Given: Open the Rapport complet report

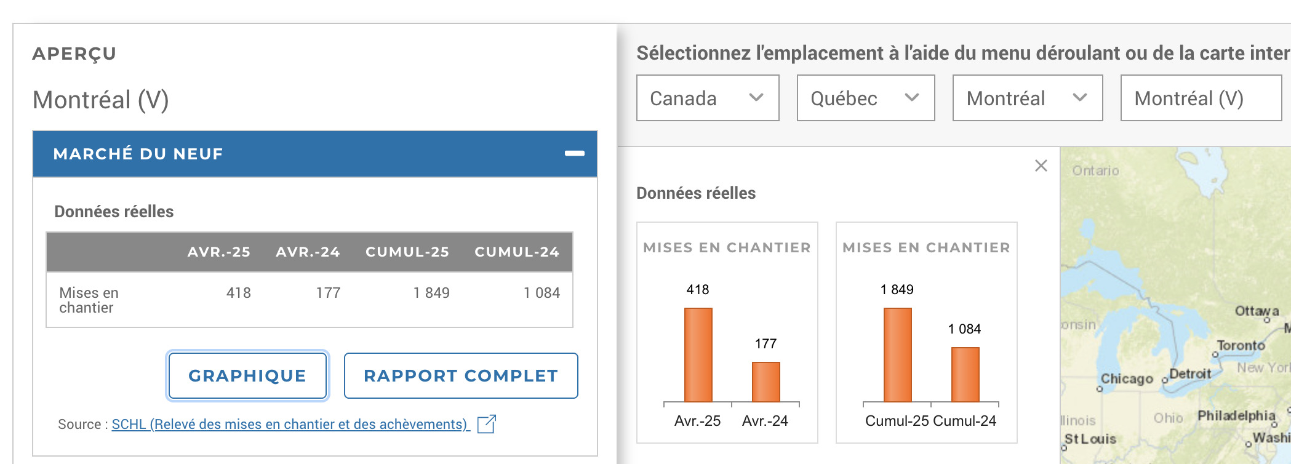Looking at the screenshot, I should pos(460,375).
